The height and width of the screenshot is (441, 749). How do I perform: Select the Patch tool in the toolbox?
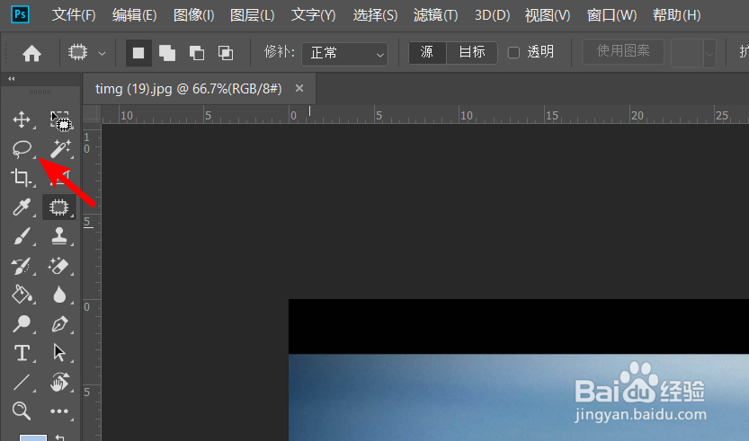pyautogui.click(x=59, y=207)
